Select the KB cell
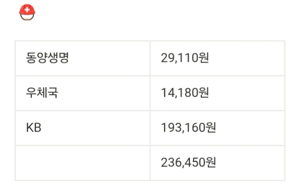This screenshot has width=298, height=191. [x=82, y=128]
